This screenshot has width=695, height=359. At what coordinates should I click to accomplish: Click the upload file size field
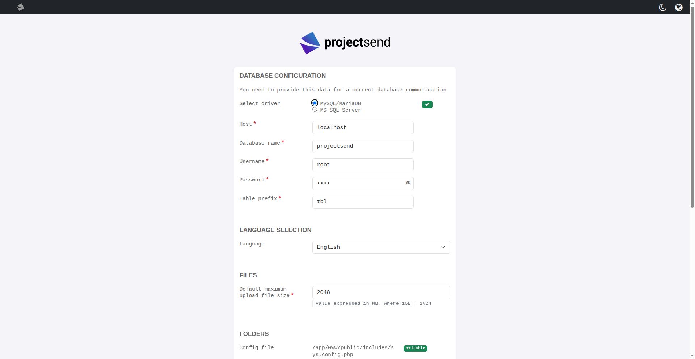tap(381, 292)
